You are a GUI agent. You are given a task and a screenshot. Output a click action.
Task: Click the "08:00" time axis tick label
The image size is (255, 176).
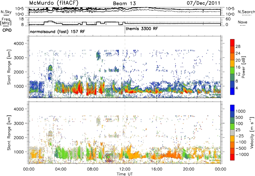pos(92,169)
